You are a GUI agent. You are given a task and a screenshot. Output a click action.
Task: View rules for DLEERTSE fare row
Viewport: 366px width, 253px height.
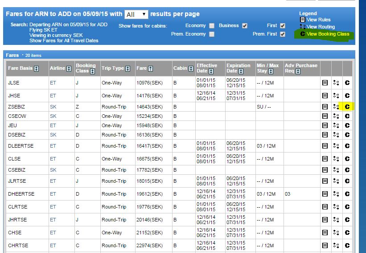[325, 146]
